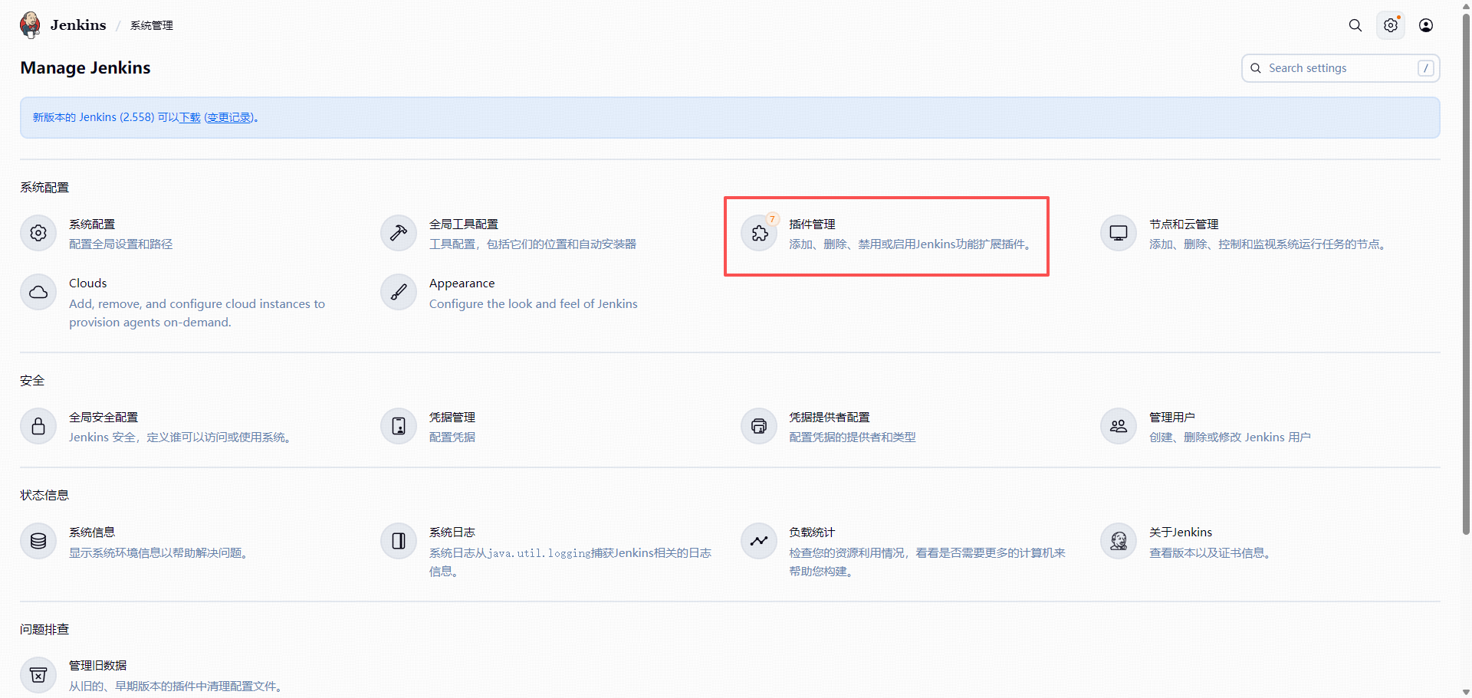Click the slash shortcut hint in search
The height and width of the screenshot is (698, 1472).
pyautogui.click(x=1425, y=68)
